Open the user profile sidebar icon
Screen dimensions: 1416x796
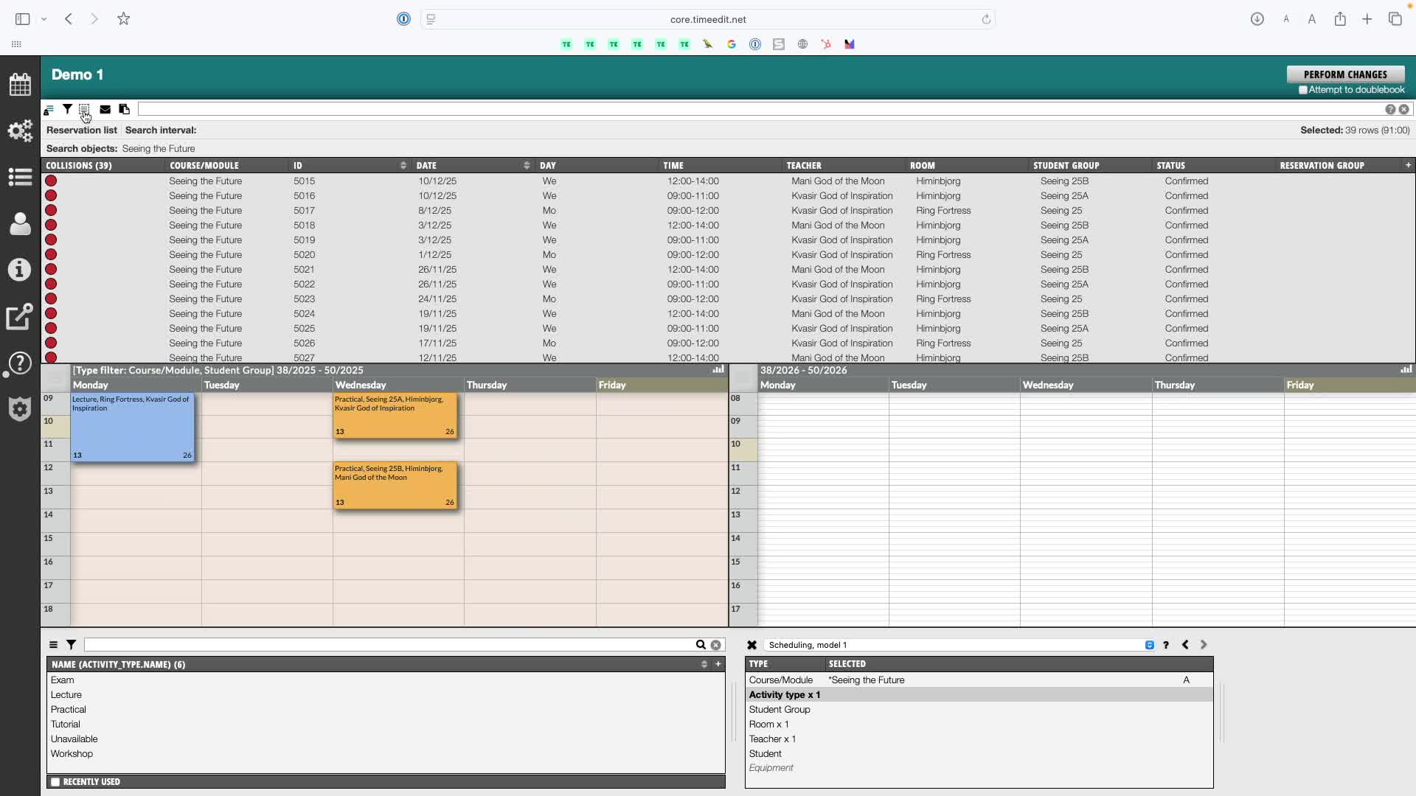click(x=20, y=224)
